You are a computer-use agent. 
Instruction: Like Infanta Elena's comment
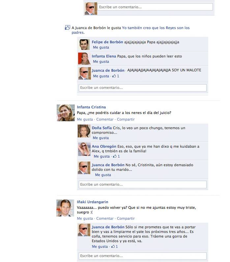click(101, 61)
